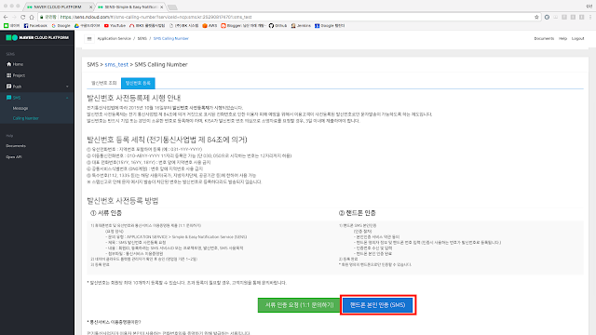Image resolution: width=596 pixels, height=335 pixels.
Task: Open the sms_test project link
Action: [116, 64]
